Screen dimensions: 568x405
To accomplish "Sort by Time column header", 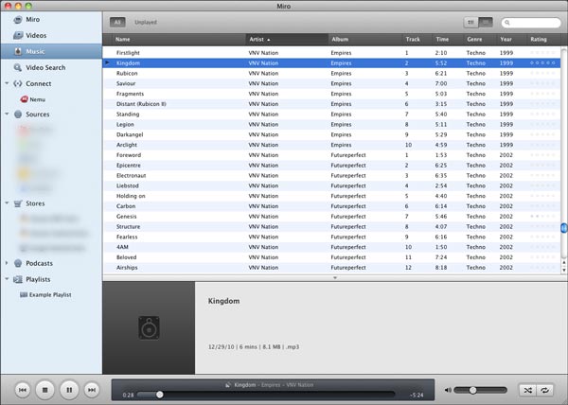I will click(448, 39).
